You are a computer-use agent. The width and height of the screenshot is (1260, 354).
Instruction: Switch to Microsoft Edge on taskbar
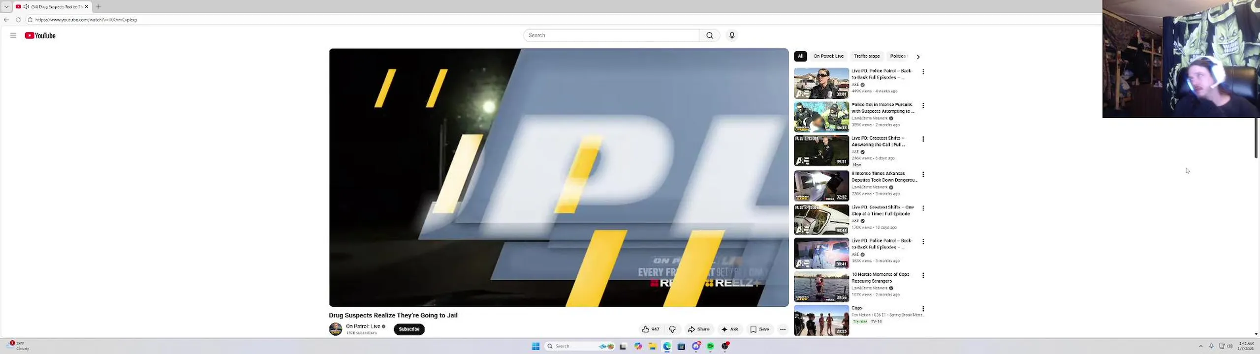[x=667, y=347]
